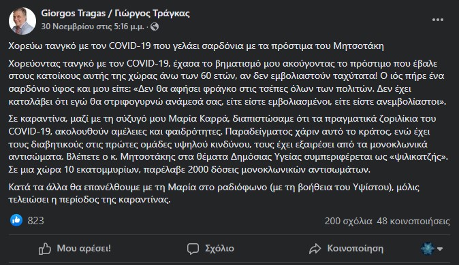Click the blue like reaction icon
This screenshot has height=265, width=459.
[x=16, y=220]
